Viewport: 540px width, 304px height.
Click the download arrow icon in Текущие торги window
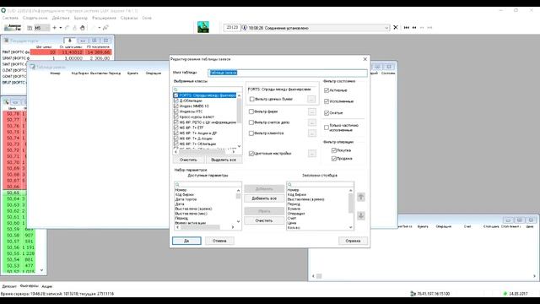69,41
